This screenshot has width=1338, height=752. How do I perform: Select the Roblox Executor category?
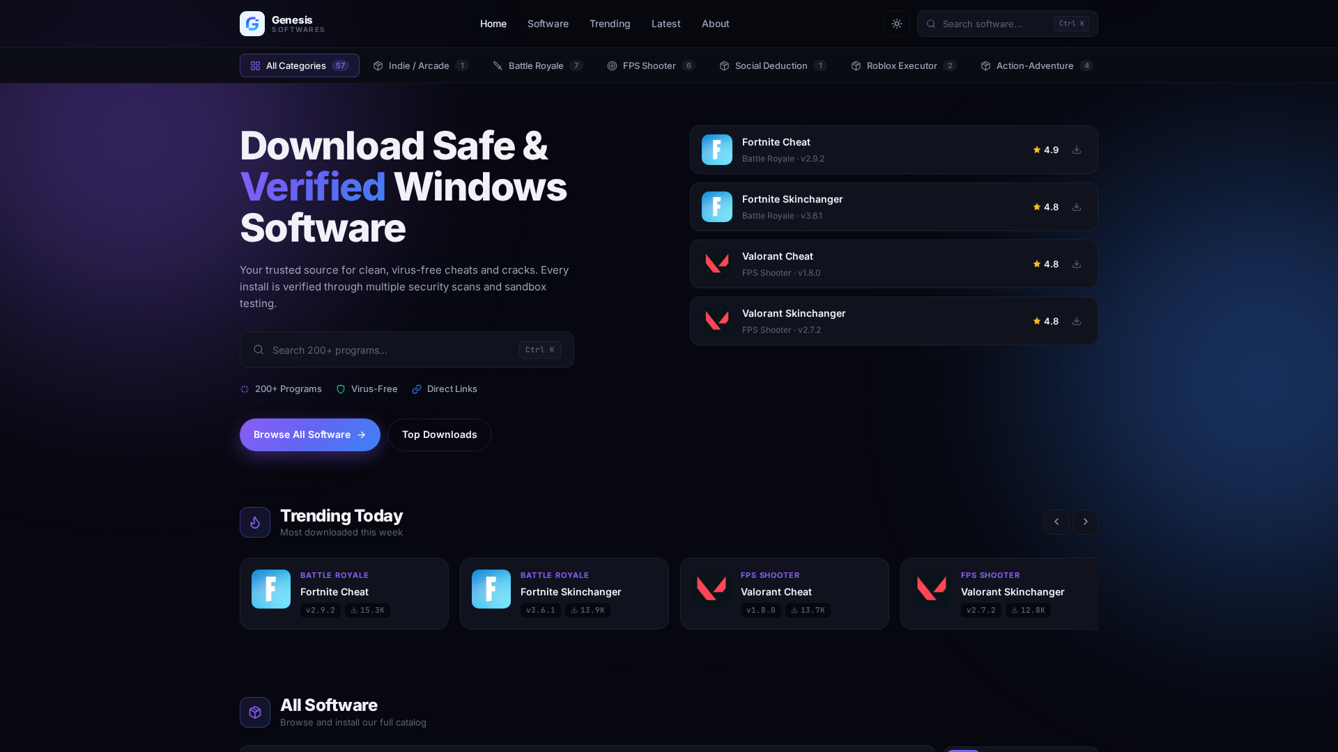[x=903, y=65]
